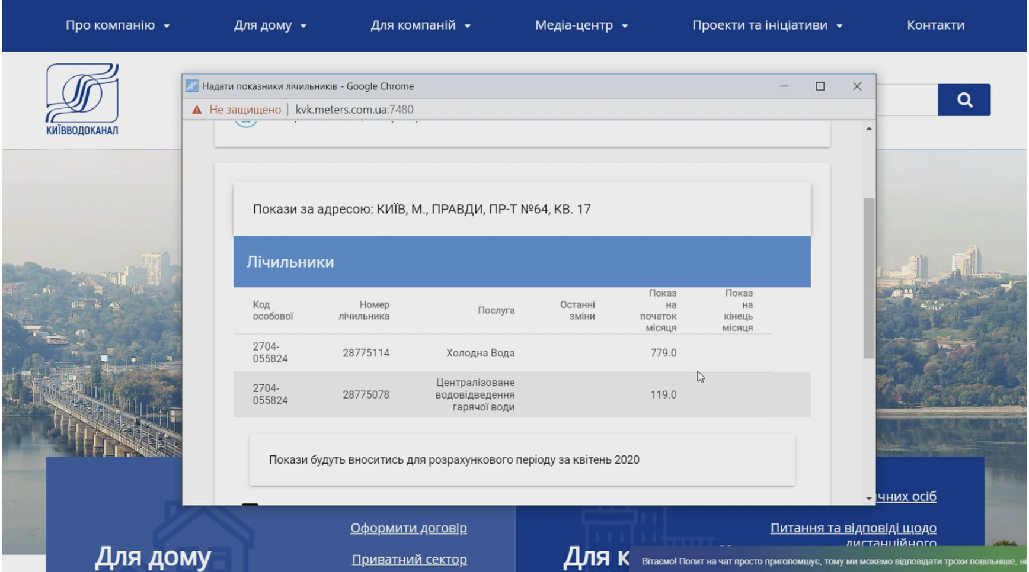Click the 119.0 start-of-month reading
The height and width of the screenshot is (572, 1029).
[663, 395]
